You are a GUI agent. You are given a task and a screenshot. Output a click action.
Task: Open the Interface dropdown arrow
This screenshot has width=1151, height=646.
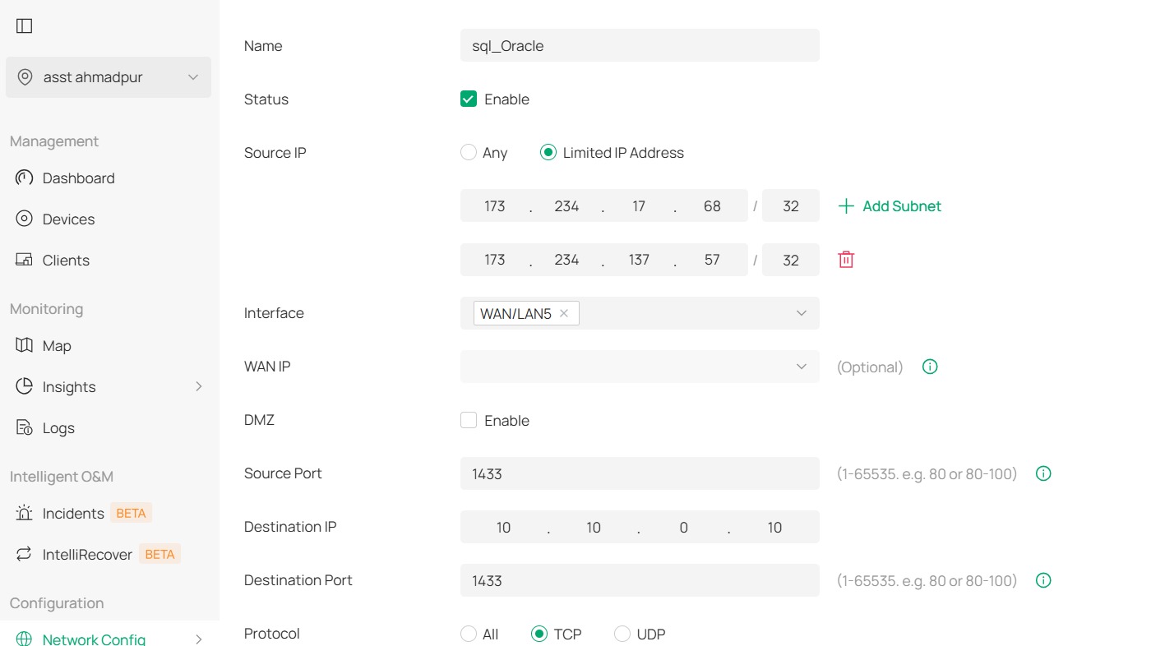(x=802, y=313)
